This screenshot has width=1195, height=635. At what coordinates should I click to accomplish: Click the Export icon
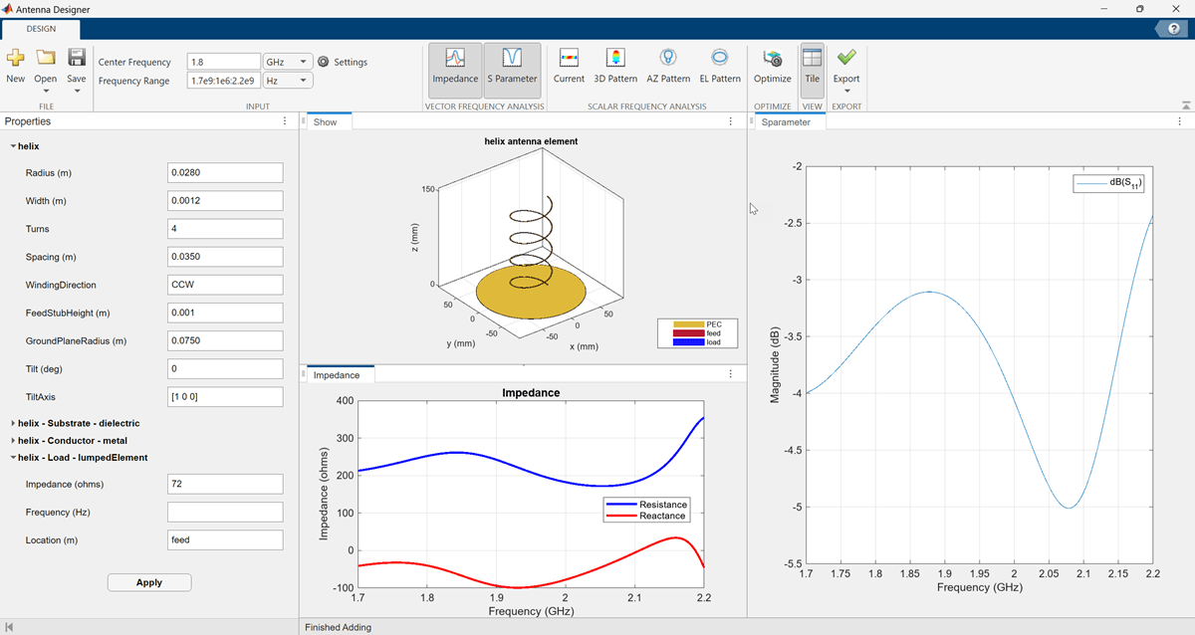pos(846,66)
